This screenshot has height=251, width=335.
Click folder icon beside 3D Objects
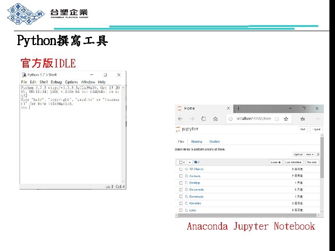coord(187,169)
